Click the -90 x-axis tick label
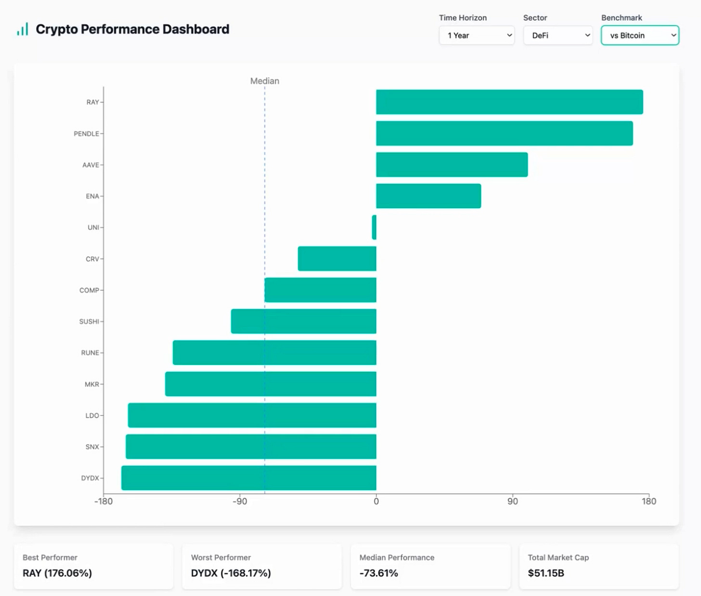Viewport: 701px width, 596px height. click(240, 501)
